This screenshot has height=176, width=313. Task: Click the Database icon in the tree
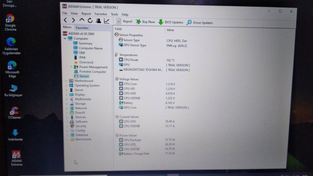click(x=72, y=135)
